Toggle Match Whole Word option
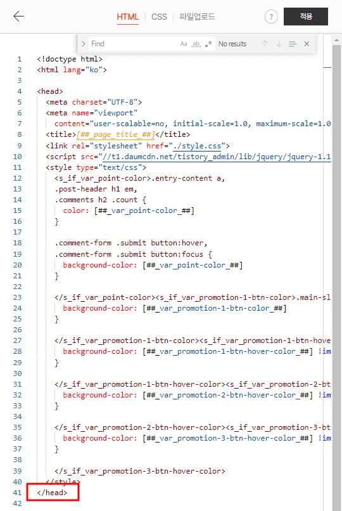342x511 pixels. point(196,44)
